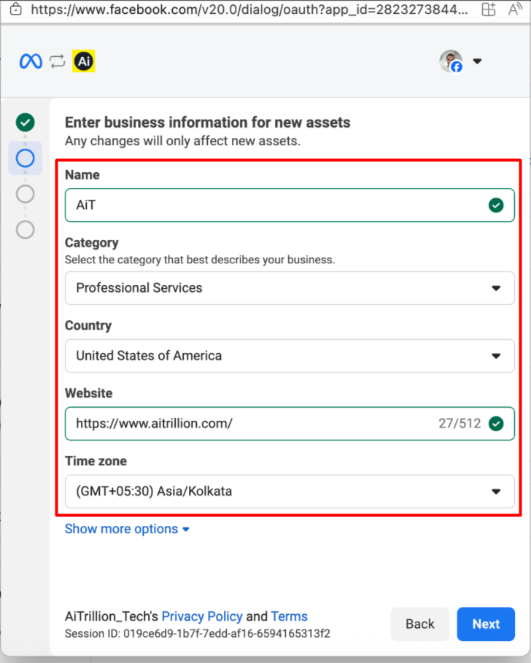531x663 pixels.
Task: Select the fourth step circle
Action: coord(26,230)
